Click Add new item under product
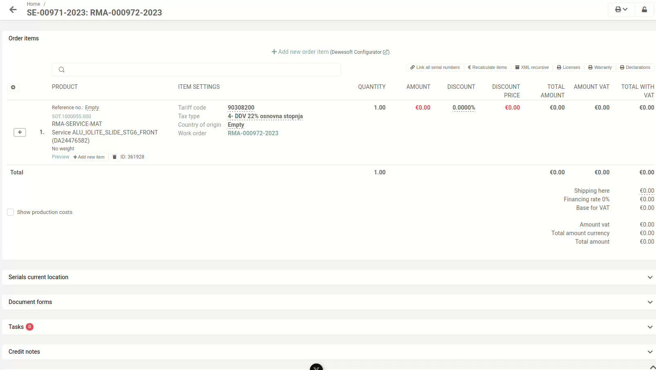Screen dimensions: 656x370 89,157
